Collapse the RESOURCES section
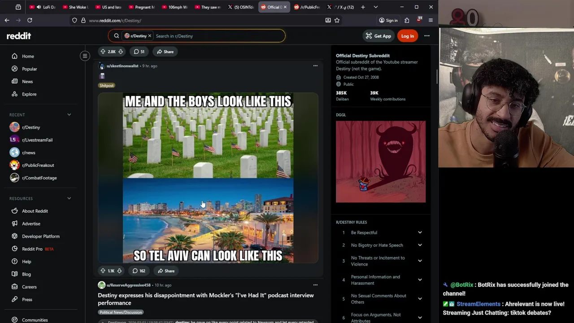 69,198
